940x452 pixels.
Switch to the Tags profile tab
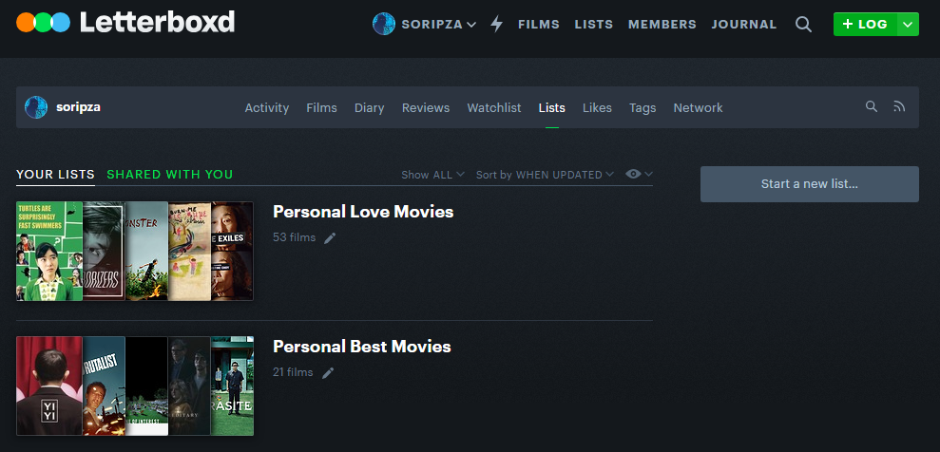click(x=643, y=107)
